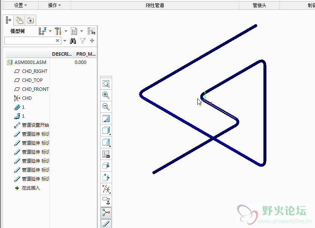Click the Zoom In magnifier icon
Image resolution: width=315 pixels, height=228 pixels.
click(x=106, y=95)
